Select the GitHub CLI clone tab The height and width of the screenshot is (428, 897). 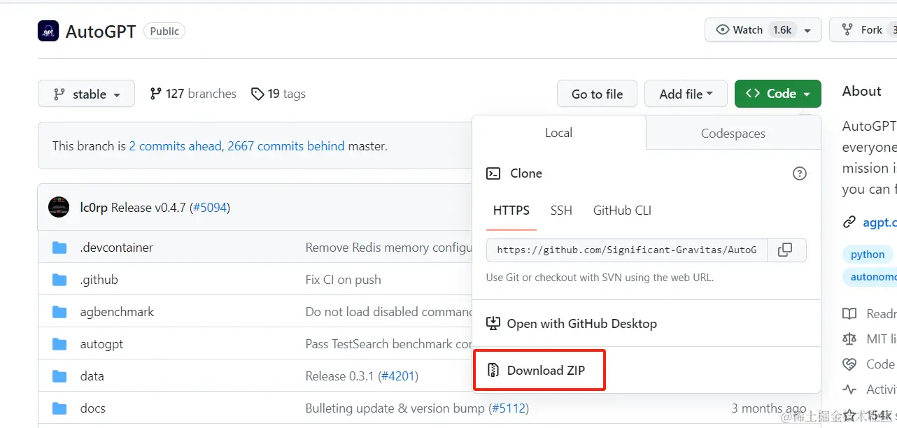(622, 211)
